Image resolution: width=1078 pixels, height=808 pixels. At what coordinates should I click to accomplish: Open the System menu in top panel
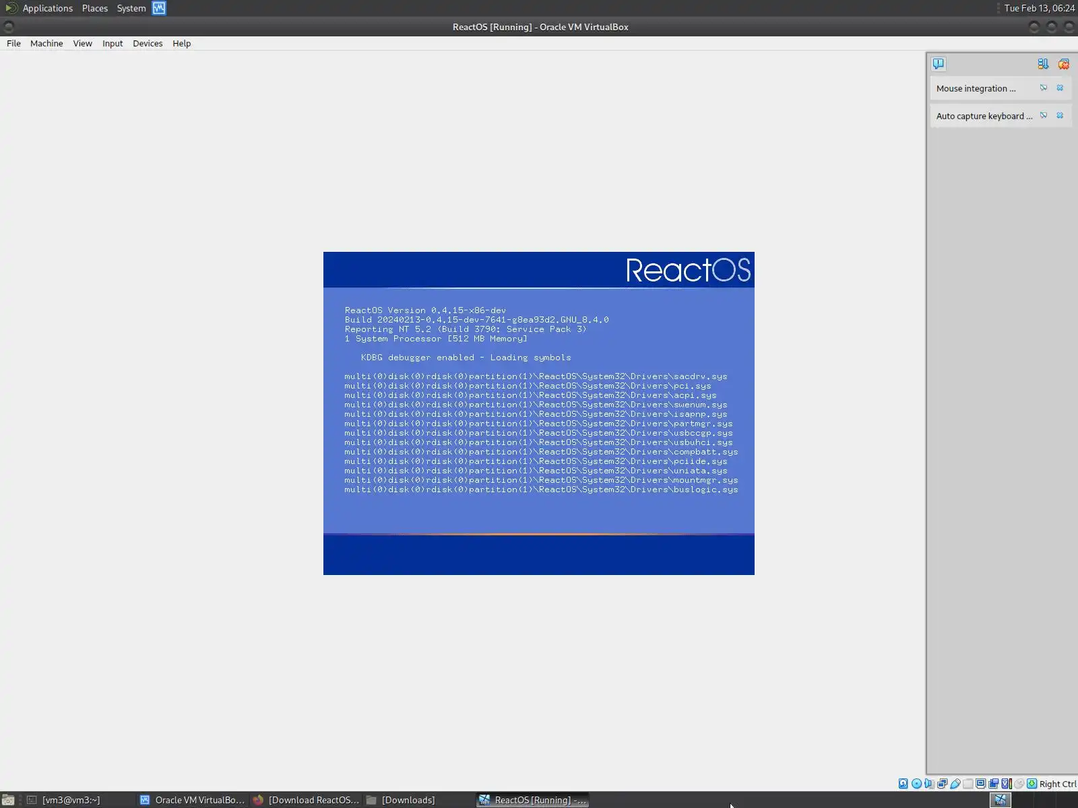(131, 8)
